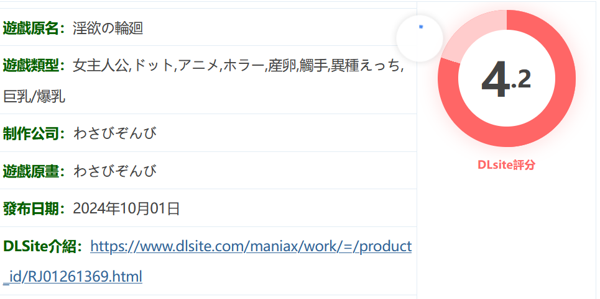
Task: Click the DLsite評分 label
Action: [506, 165]
